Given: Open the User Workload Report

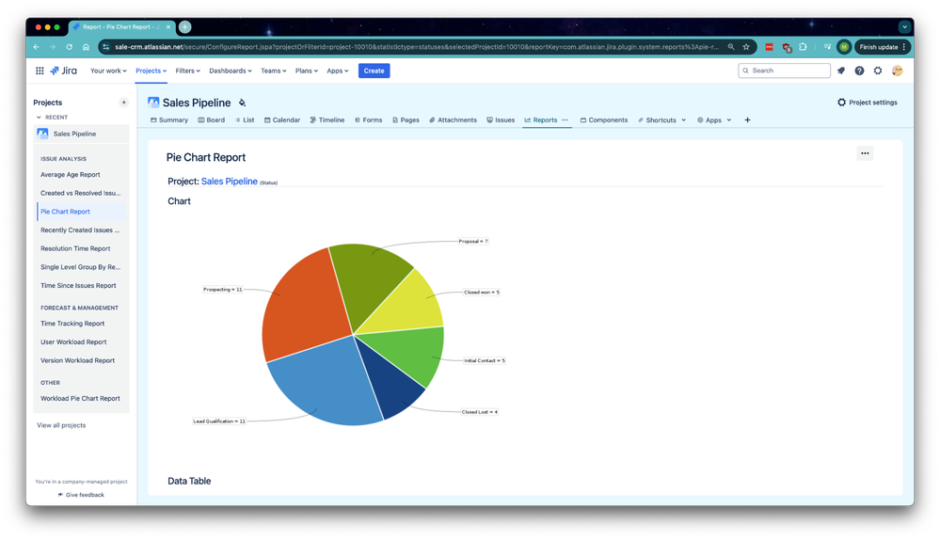Looking at the screenshot, I should click(73, 341).
